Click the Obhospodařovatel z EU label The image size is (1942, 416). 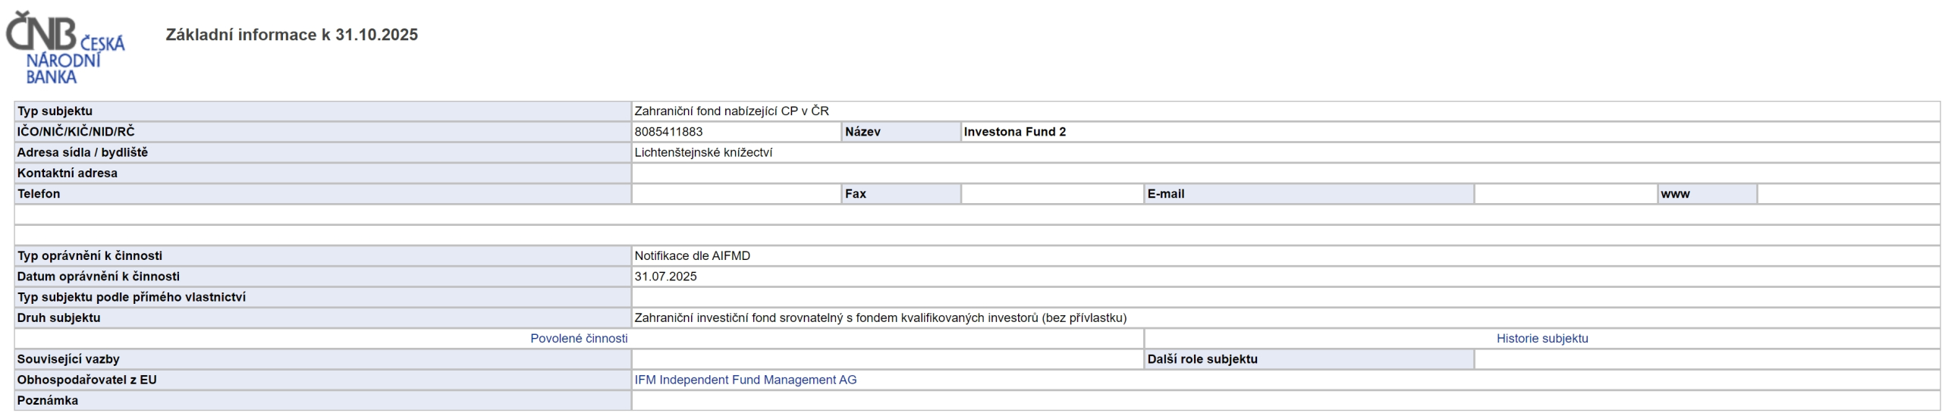pos(86,380)
